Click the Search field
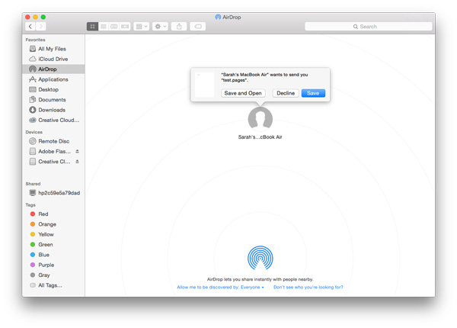The width and height of the screenshot is (457, 328). [x=368, y=27]
